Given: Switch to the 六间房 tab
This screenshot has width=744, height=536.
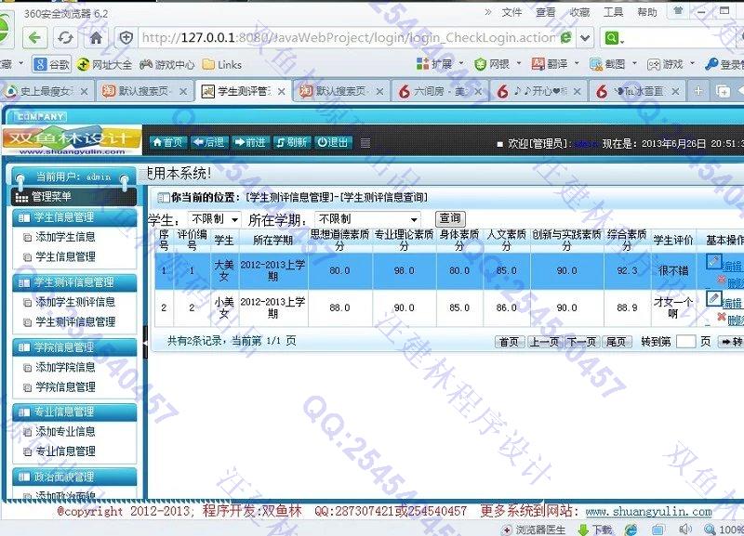Looking at the screenshot, I should [439, 91].
